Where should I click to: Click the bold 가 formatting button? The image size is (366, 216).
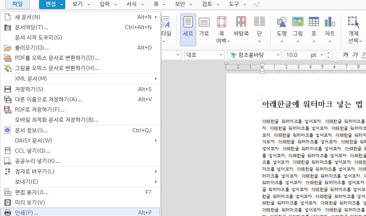(x=346, y=55)
